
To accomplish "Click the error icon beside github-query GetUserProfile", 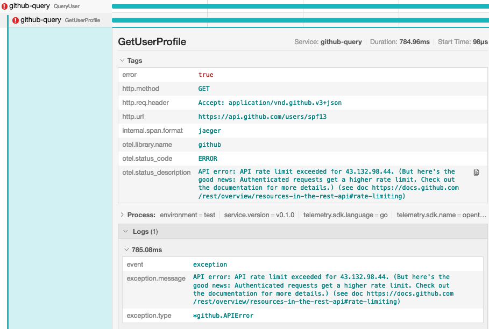I will [x=16, y=20].
